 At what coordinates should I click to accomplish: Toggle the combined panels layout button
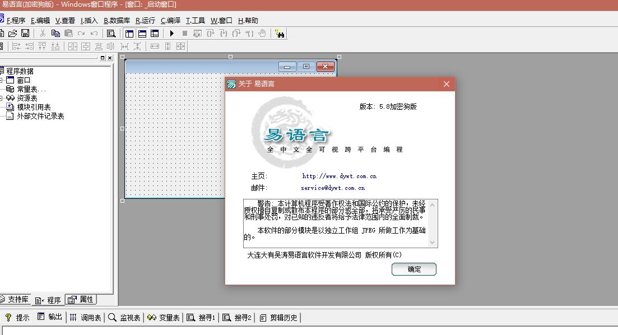(x=155, y=34)
